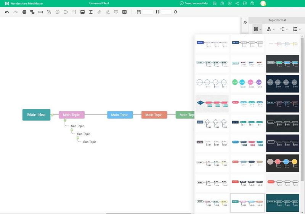Open the layout structure dropdown
This screenshot has height=214, width=305.
point(271,29)
